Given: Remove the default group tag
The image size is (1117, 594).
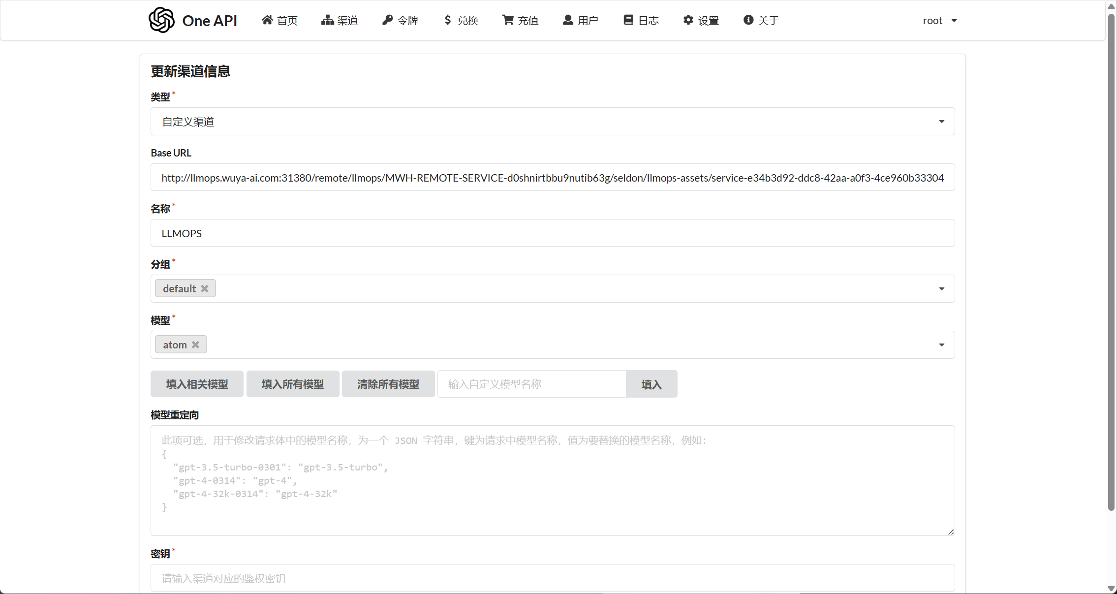Looking at the screenshot, I should [x=205, y=289].
